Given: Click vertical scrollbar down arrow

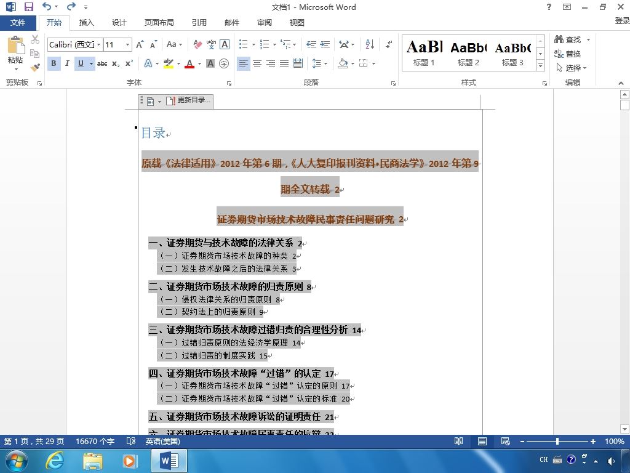Looking at the screenshot, I should coord(624,429).
